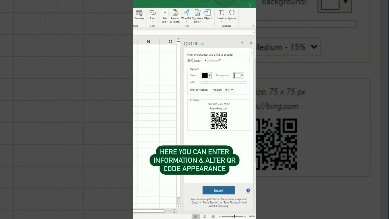389x219 pixels.
Task: Expand the formula bar
Action: tap(253, 33)
